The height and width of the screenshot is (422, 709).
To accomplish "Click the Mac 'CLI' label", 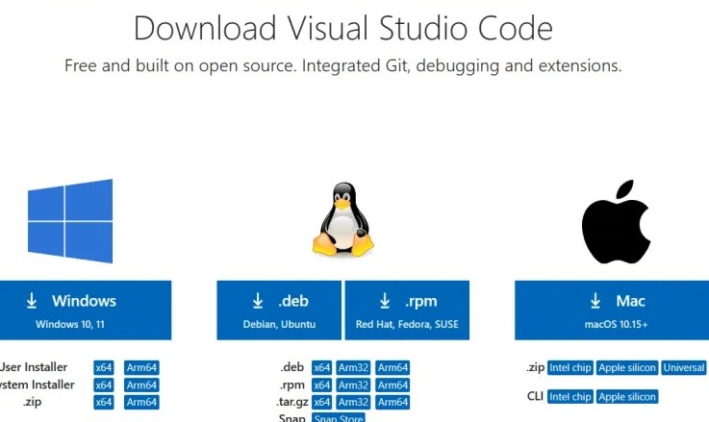I will point(535,396).
